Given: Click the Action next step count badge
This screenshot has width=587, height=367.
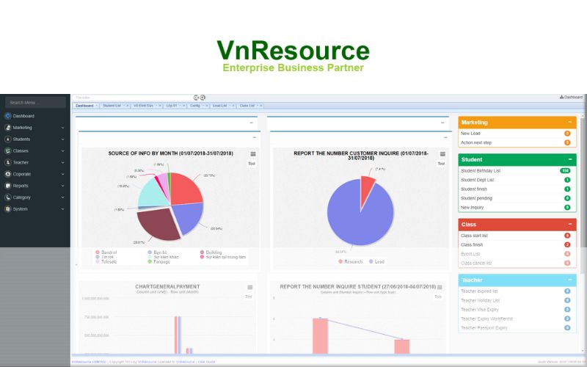Looking at the screenshot, I should [x=567, y=142].
